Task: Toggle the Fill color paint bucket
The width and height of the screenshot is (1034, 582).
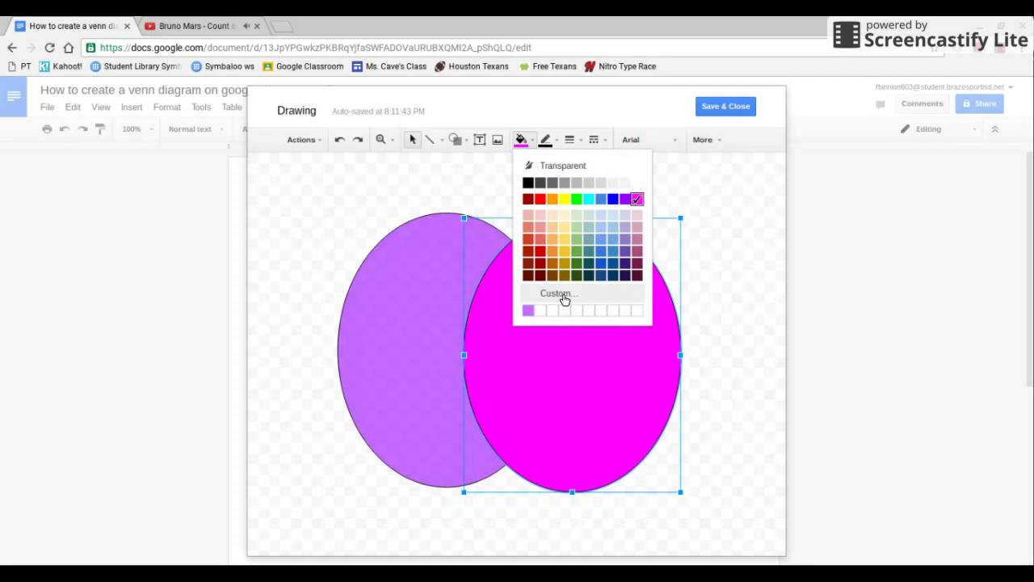Action: click(x=521, y=140)
